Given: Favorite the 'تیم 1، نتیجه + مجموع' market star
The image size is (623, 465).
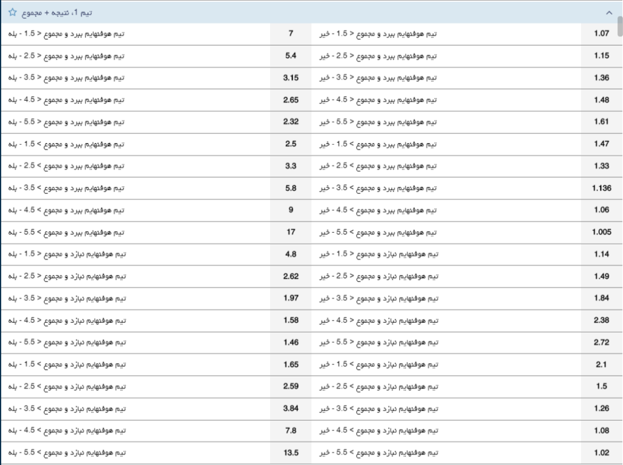Looking at the screenshot, I should pos(12,12).
